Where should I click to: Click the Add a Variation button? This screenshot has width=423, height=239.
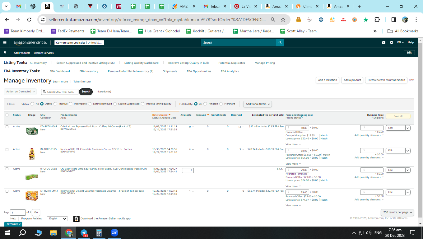328,80
